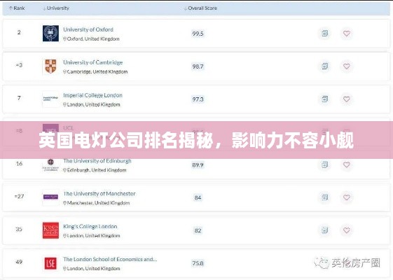Click rank 7 in the Imperial row

(x=19, y=98)
